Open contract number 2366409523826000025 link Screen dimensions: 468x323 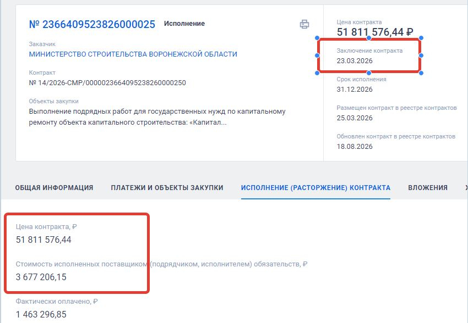[92, 24]
